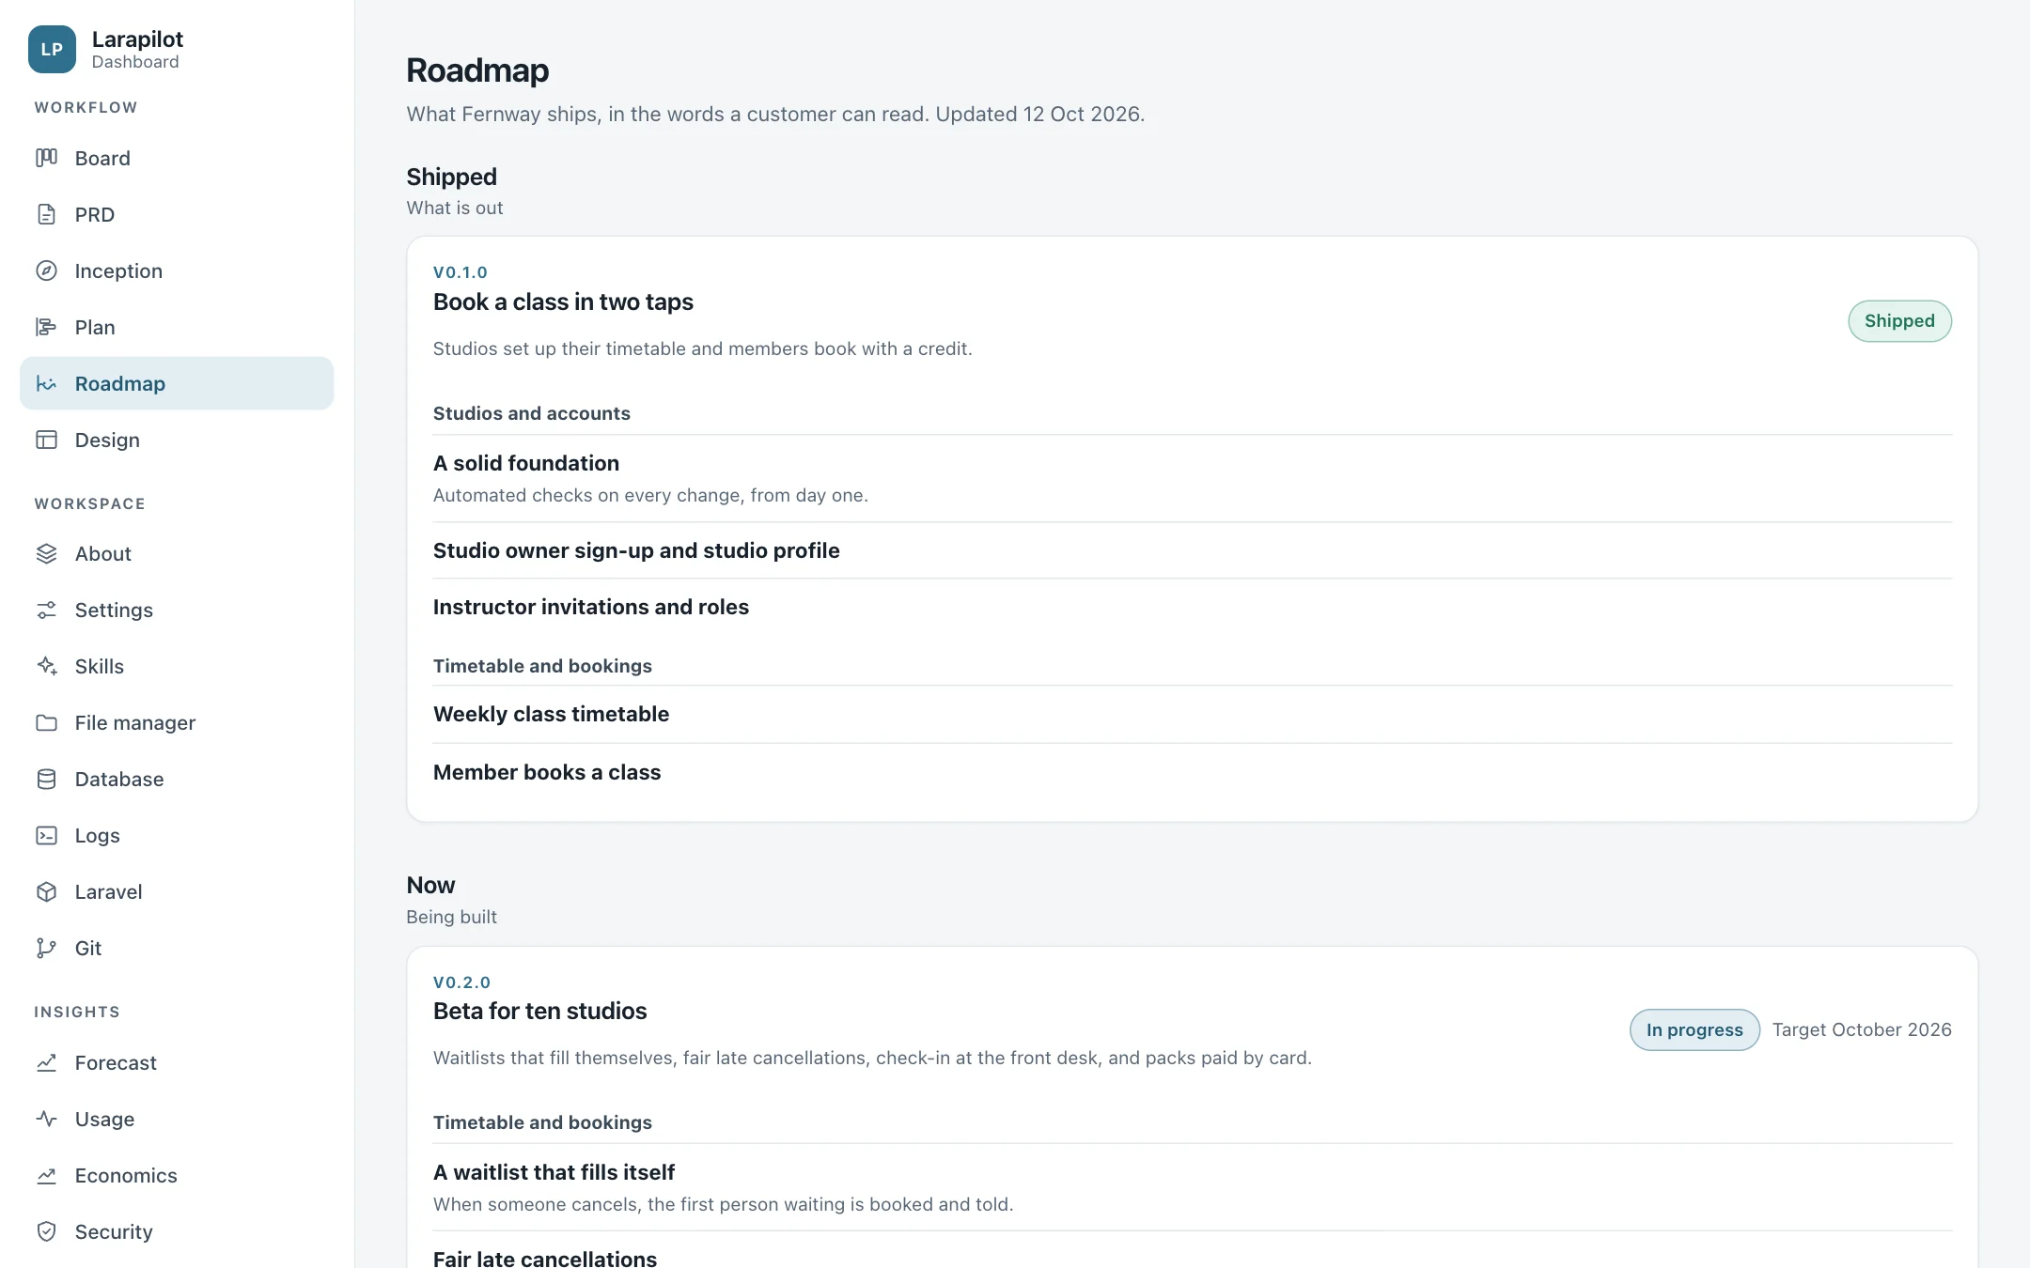Open the Settings sidebar item
Viewport: 2030px width, 1268px height.
click(x=177, y=610)
